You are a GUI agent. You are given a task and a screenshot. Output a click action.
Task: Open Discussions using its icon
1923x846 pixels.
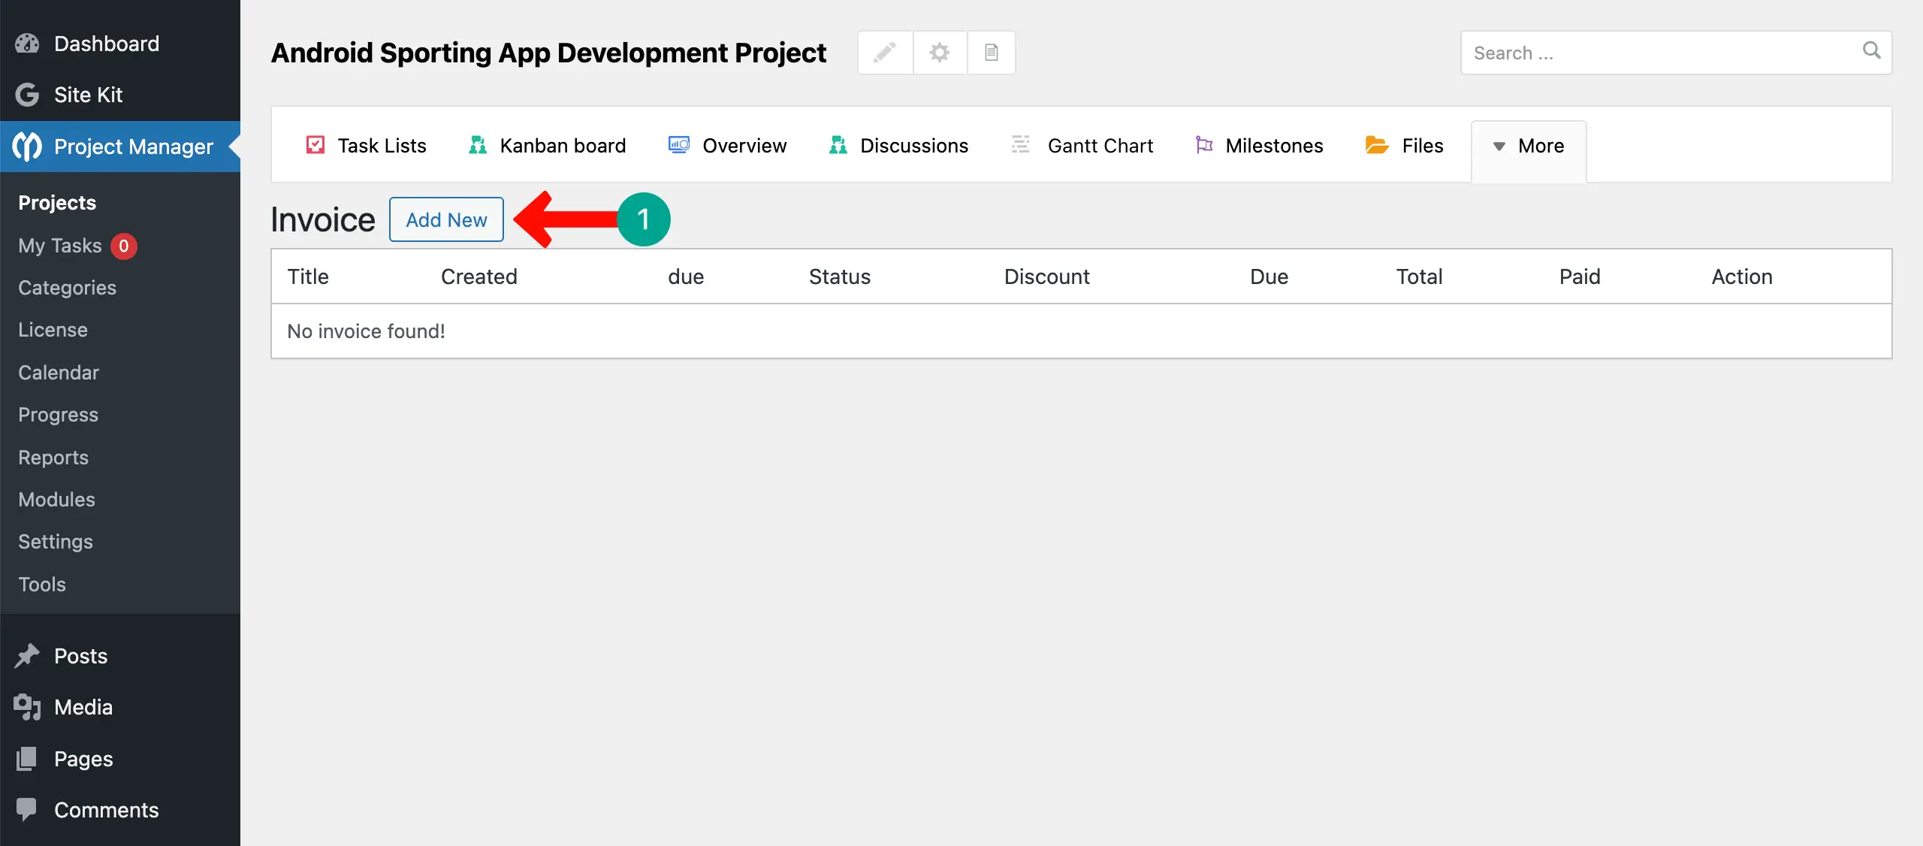pos(837,144)
